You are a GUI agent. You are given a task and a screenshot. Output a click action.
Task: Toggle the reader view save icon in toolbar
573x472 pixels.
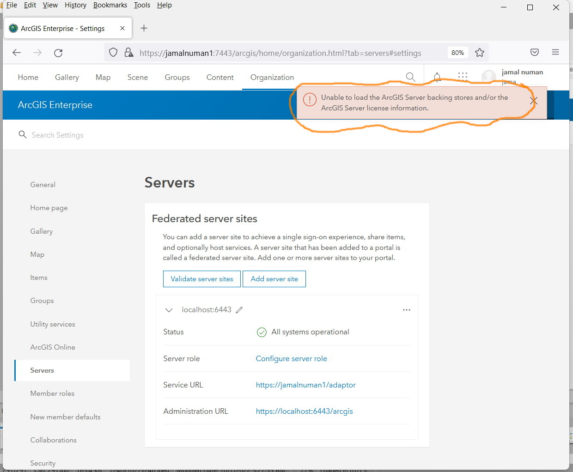(535, 52)
